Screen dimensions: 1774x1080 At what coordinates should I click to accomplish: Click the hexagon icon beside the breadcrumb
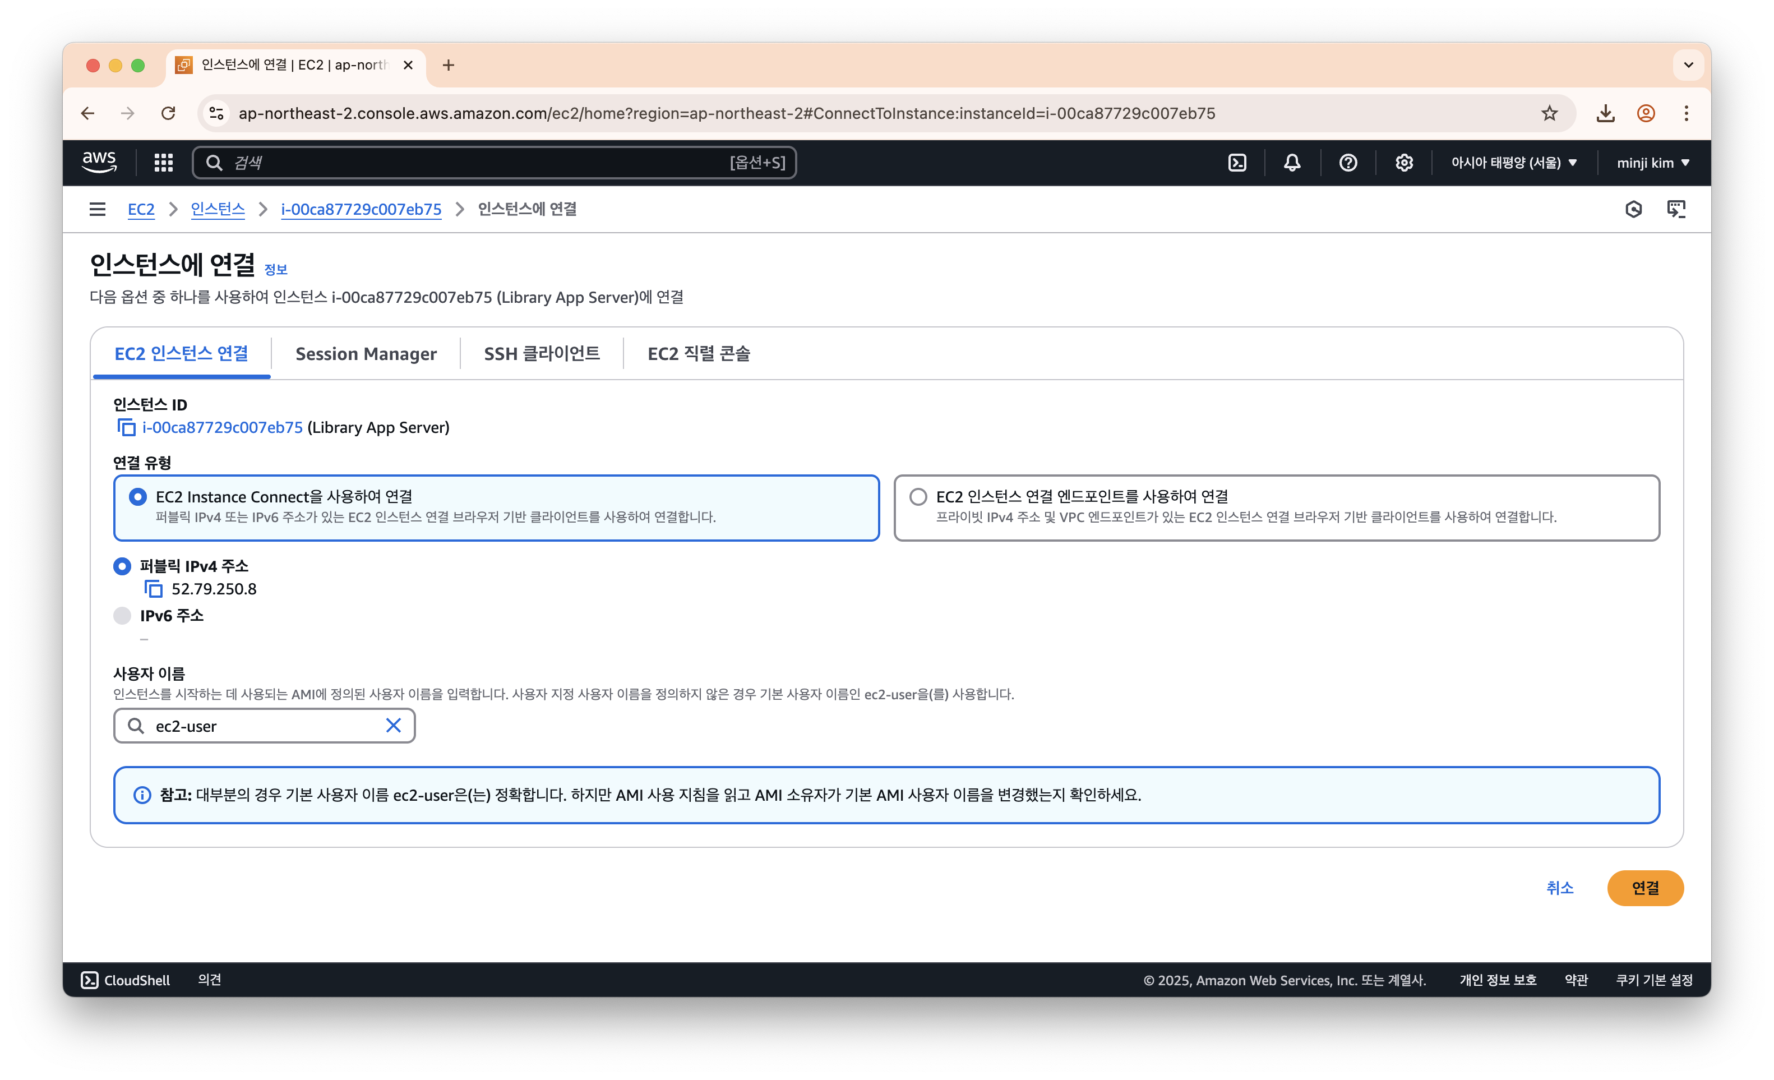(1634, 210)
